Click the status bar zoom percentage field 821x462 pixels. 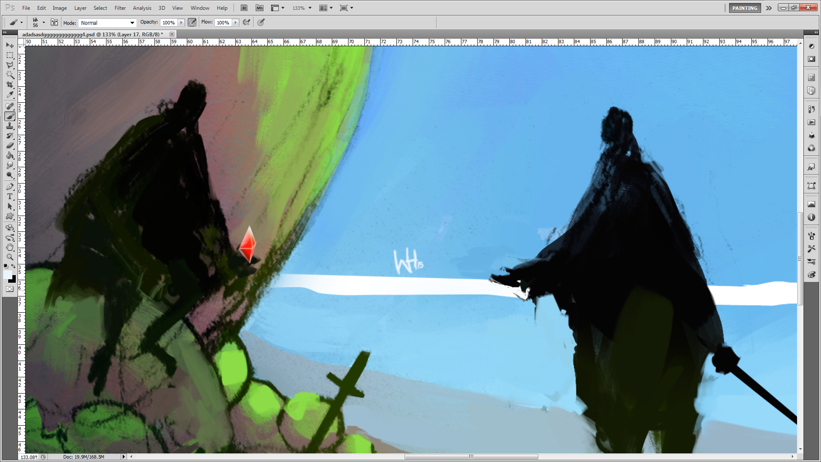(x=29, y=457)
